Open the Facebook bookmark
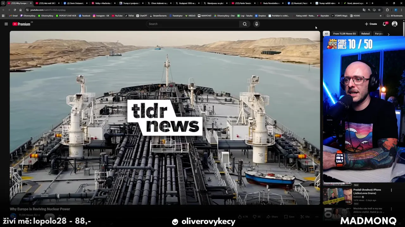This screenshot has width=405, height=227. [84, 16]
